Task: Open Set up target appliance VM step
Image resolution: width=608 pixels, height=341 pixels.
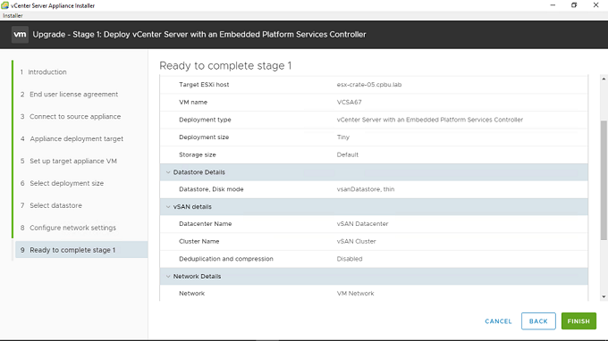Action: [68, 161]
